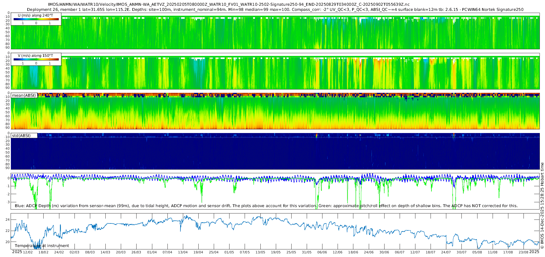The height and width of the screenshot is (257, 545).
Task: Click the 05/08 date tick label
Action: point(477,252)
